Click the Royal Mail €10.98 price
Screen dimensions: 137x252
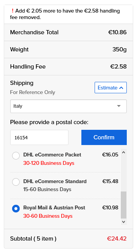coord(110,207)
